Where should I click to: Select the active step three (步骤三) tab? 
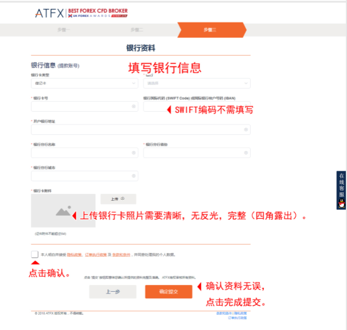point(212,30)
